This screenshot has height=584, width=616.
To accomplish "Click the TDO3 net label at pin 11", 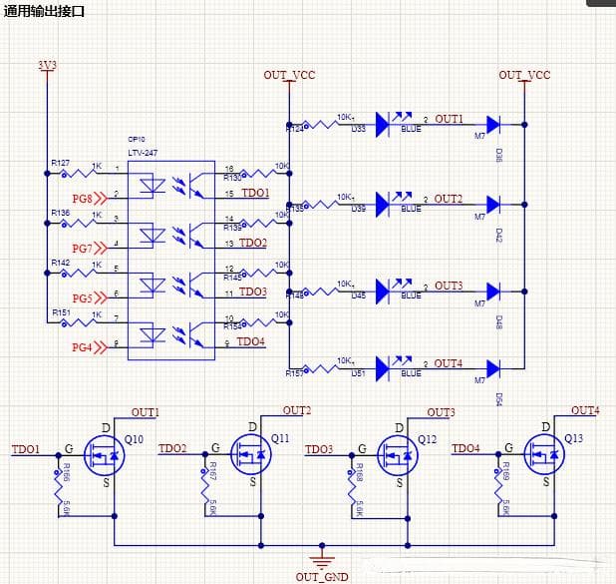I will point(253,292).
